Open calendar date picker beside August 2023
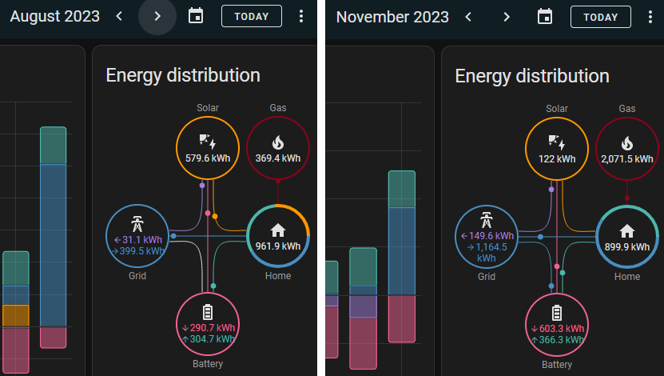Screen dimensions: 664x376 click(196, 16)
